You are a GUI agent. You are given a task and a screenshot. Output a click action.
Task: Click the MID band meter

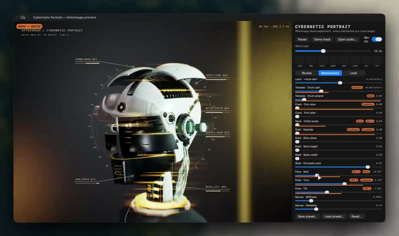pyautogui.click(x=344, y=62)
